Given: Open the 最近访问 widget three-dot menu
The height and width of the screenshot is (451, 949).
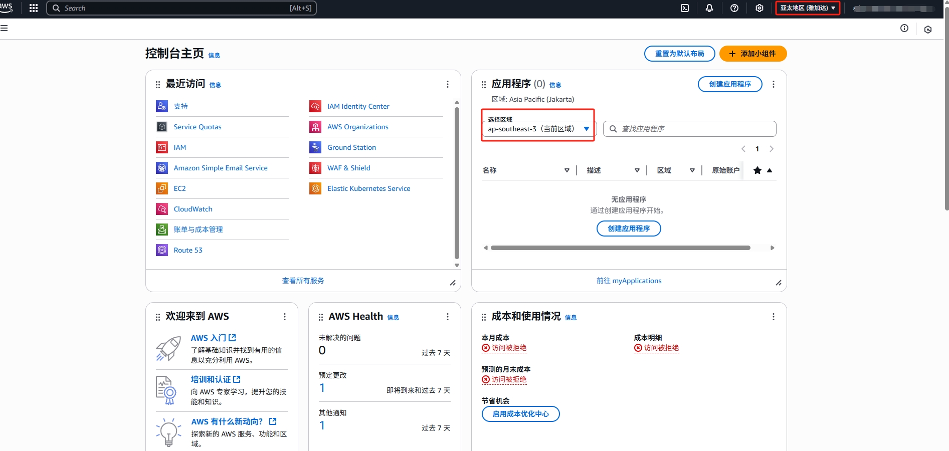Looking at the screenshot, I should (x=448, y=84).
